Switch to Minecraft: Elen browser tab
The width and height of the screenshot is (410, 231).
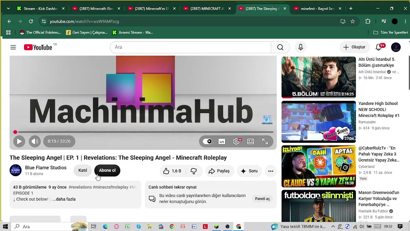point(96,9)
